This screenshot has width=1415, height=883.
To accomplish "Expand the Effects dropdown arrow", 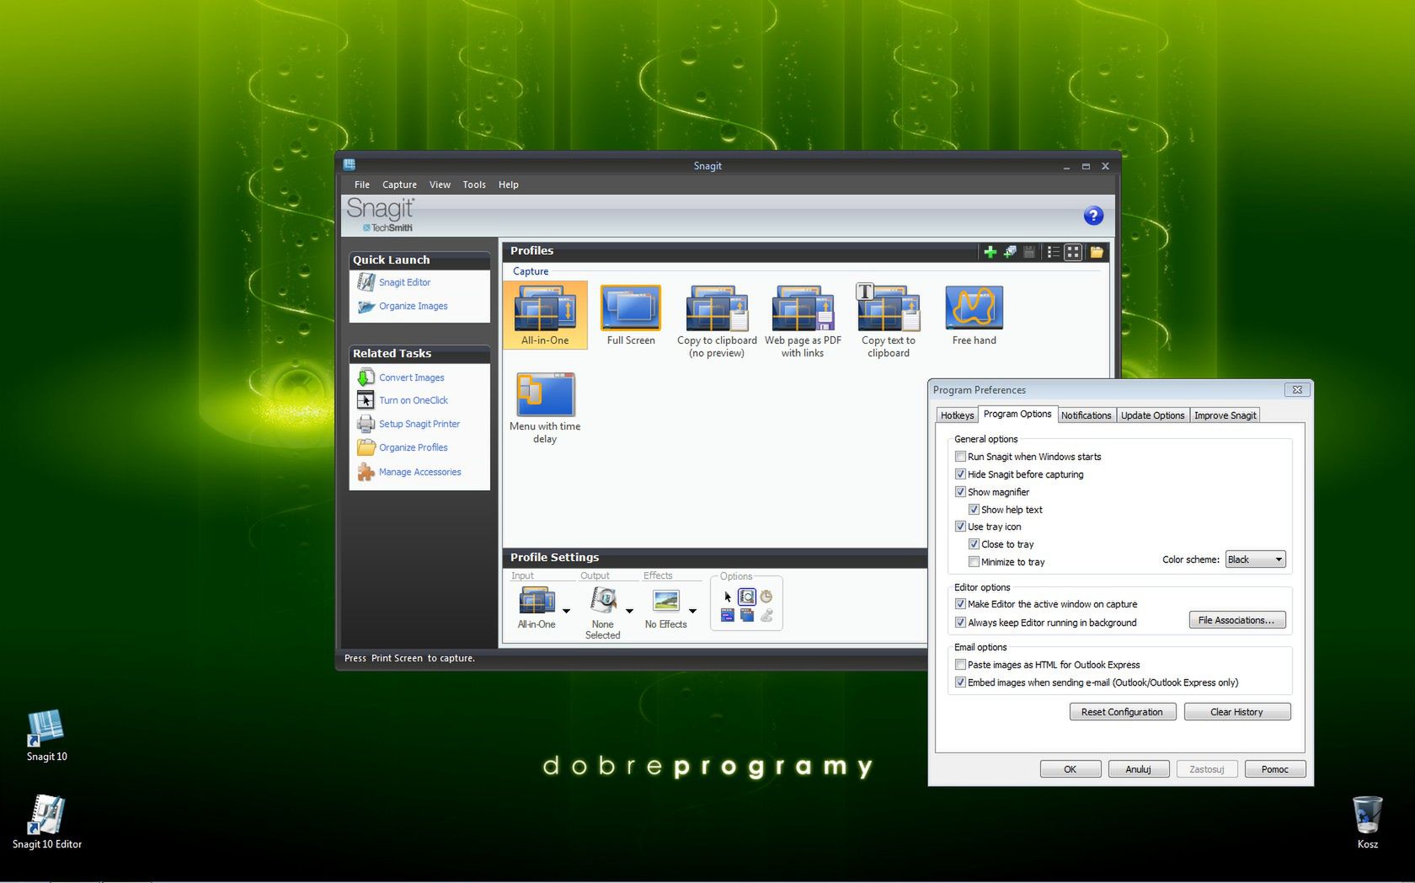I will click(692, 611).
